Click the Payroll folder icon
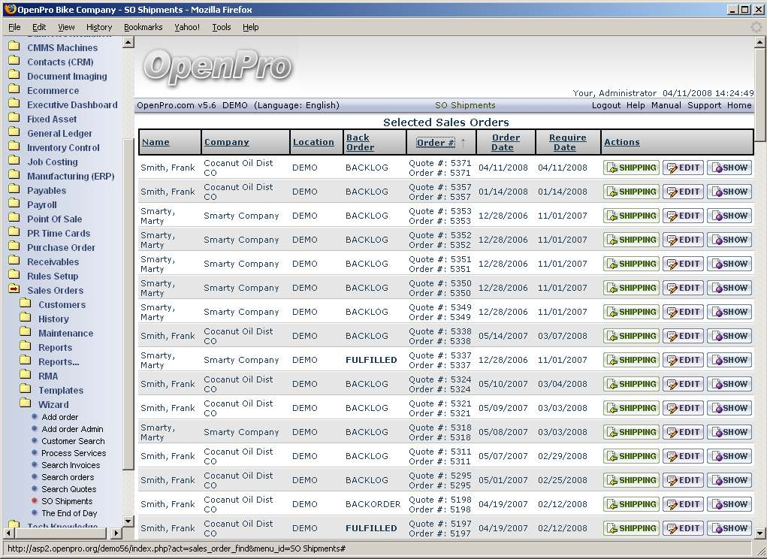 coord(14,204)
